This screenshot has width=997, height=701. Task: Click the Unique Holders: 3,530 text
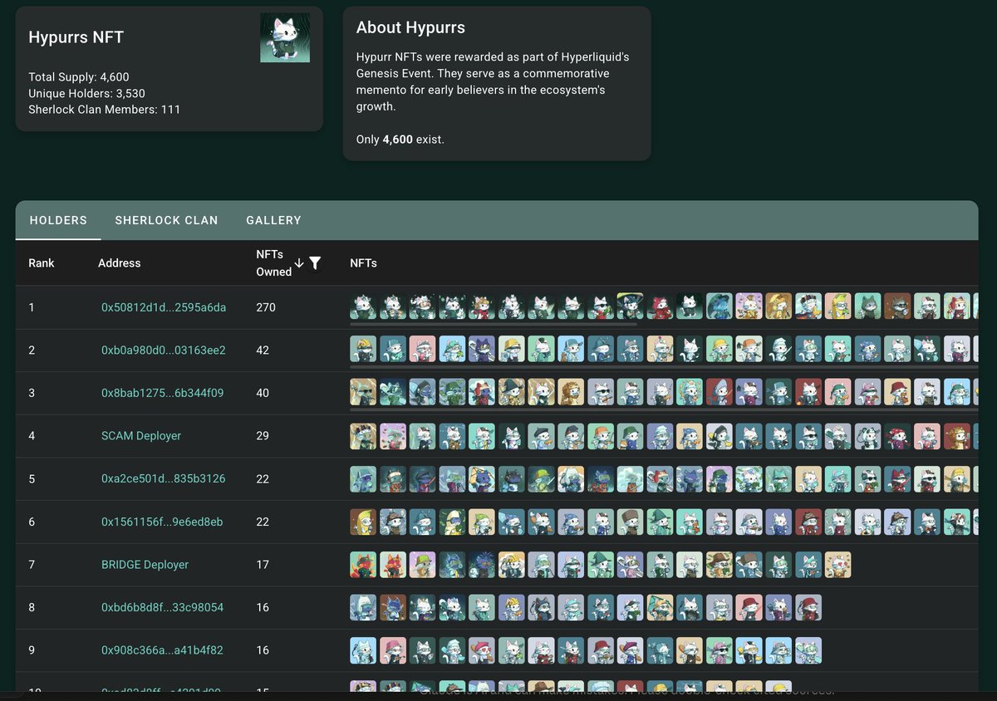[x=86, y=93]
